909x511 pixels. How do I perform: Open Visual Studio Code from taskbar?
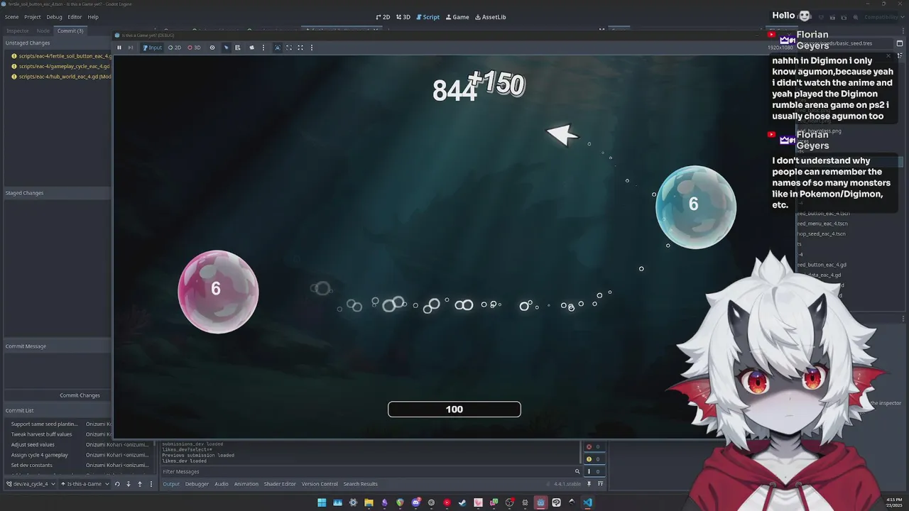[x=587, y=502]
